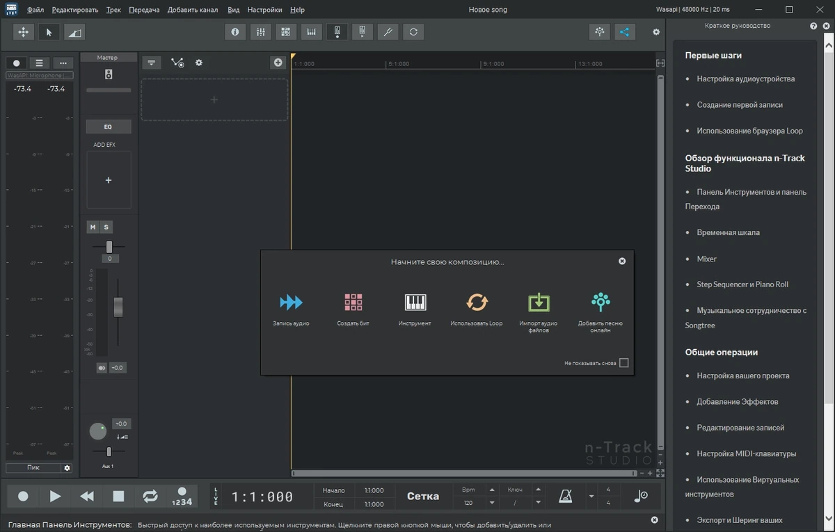Image resolution: width=835 pixels, height=532 pixels.
Task: Open the metronome dropdown arrow
Action: click(x=591, y=497)
